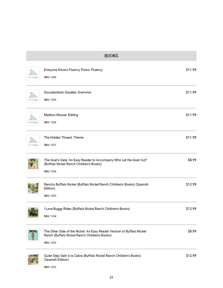
Task: Click the BOOKS section header
Action: point(111,56)
